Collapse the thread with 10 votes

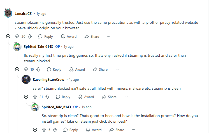point(17,70)
